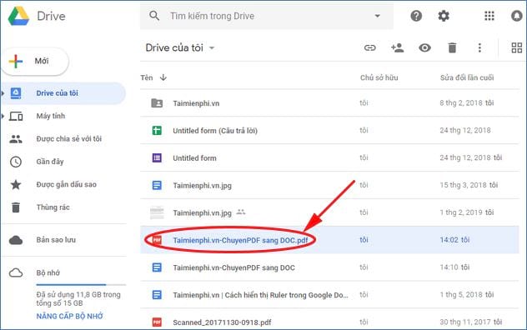The width and height of the screenshot is (527, 330).
Task: Click the purple Forms icon of Untitled form
Action: 157,157
